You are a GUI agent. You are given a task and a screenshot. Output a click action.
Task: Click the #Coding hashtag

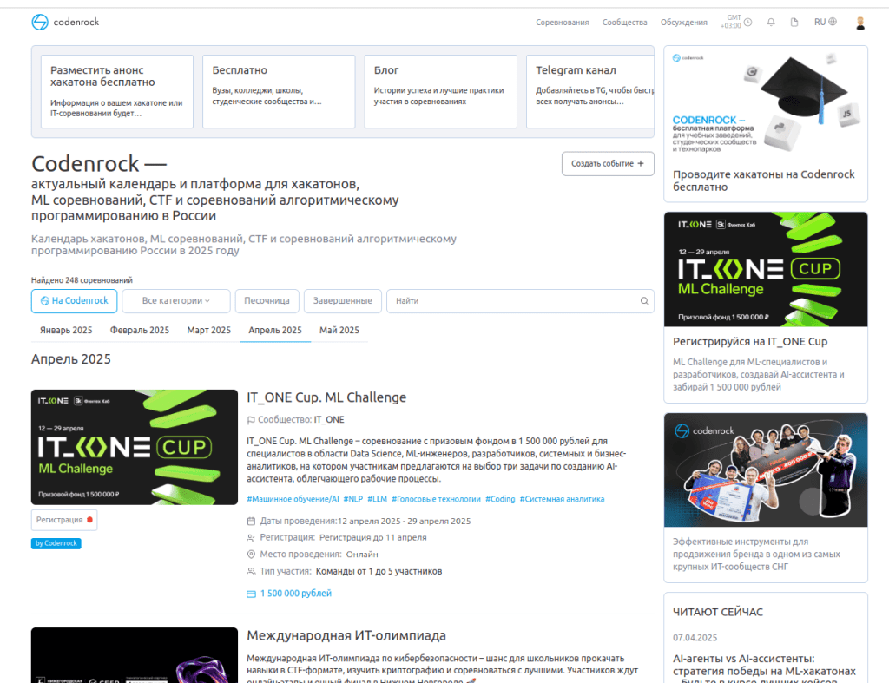click(500, 499)
